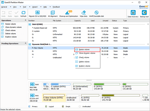Select K: (NTFS) 56.92 GB block in disk map

click(x=90, y=97)
